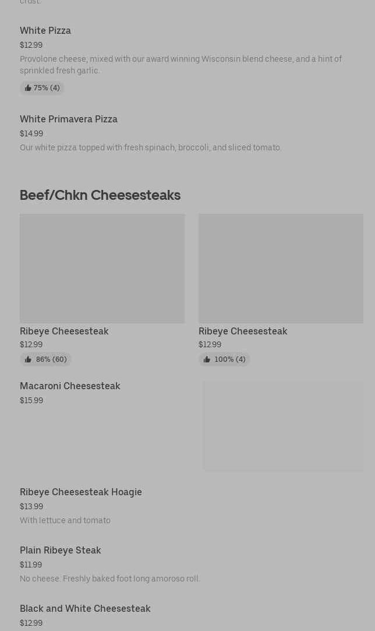The width and height of the screenshot is (375, 631).
Task: Select right Ribeye Cheesesteak photo
Action: pyautogui.click(x=281, y=269)
